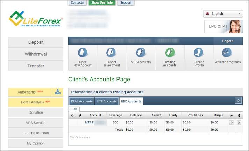Click the Autochartist download icon
The image size is (249, 151).
pyautogui.click(x=58, y=92)
